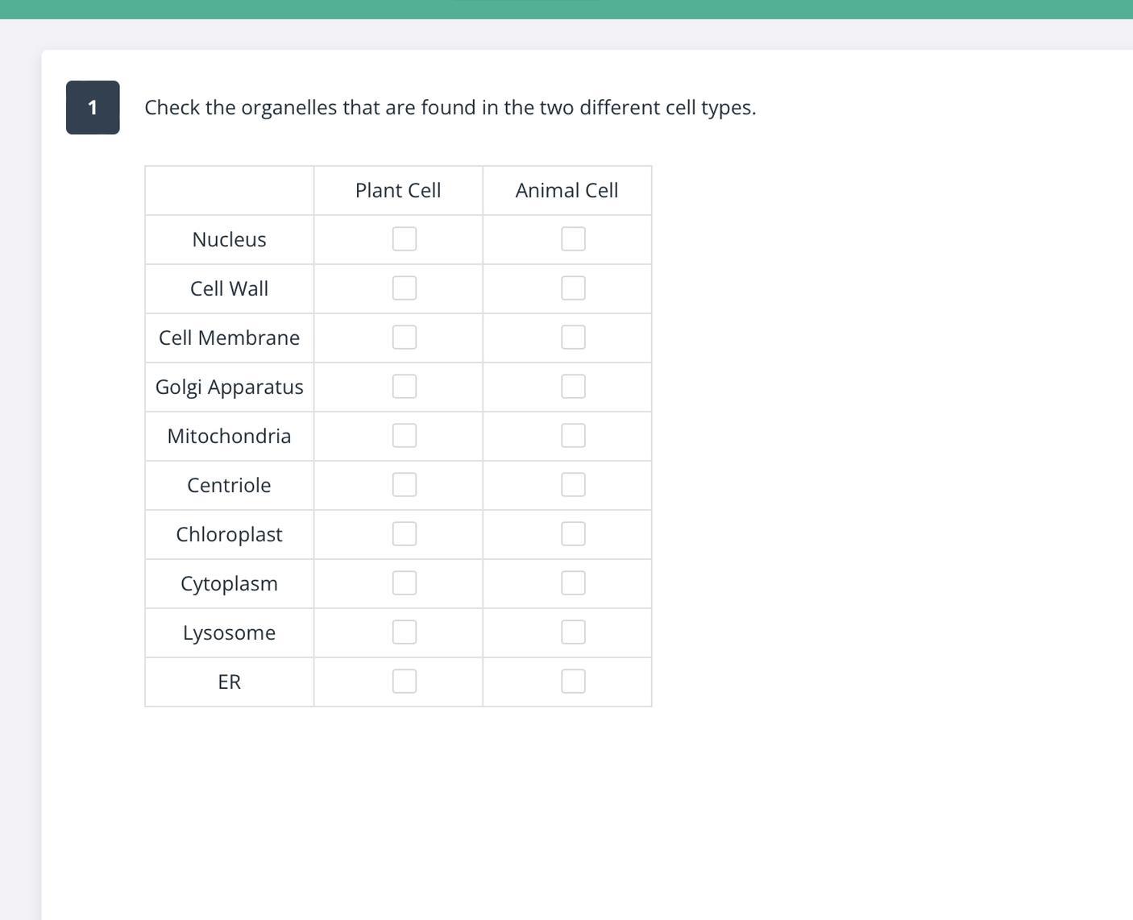The height and width of the screenshot is (920, 1133).
Task: Enable Golgi Apparatus for Animal Cell
Action: [x=573, y=387]
